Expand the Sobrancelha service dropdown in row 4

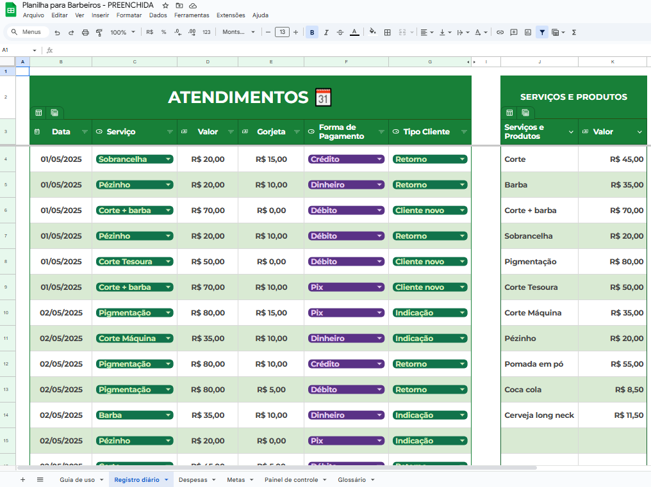coord(169,159)
